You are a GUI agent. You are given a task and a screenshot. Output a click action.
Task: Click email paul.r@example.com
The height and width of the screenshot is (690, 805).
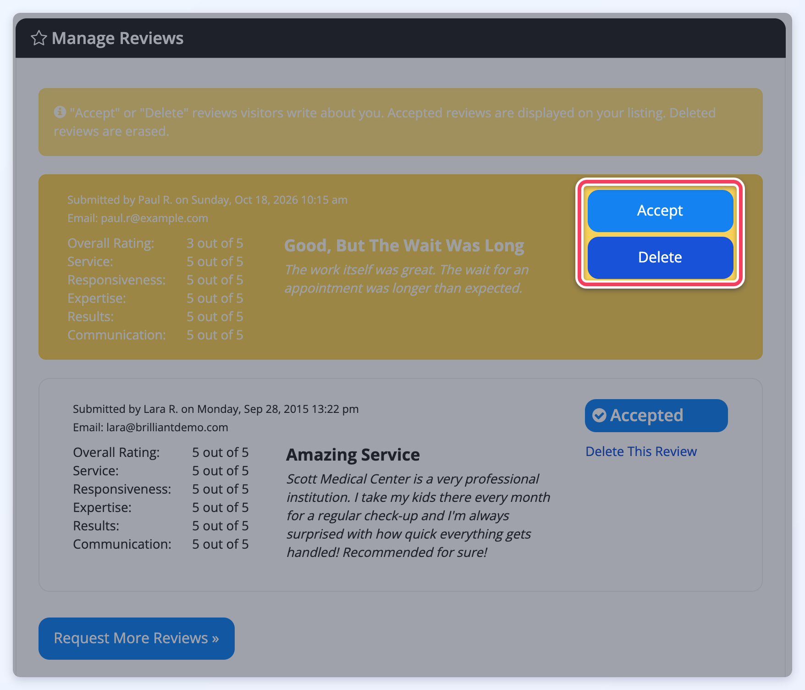coord(154,218)
